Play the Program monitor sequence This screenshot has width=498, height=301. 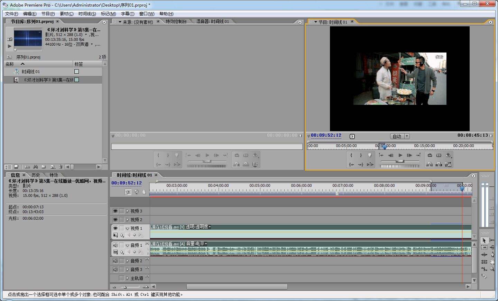[x=400, y=155]
